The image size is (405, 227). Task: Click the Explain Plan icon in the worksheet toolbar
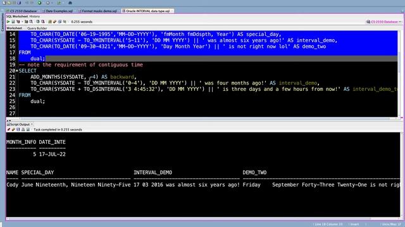(x=18, y=22)
